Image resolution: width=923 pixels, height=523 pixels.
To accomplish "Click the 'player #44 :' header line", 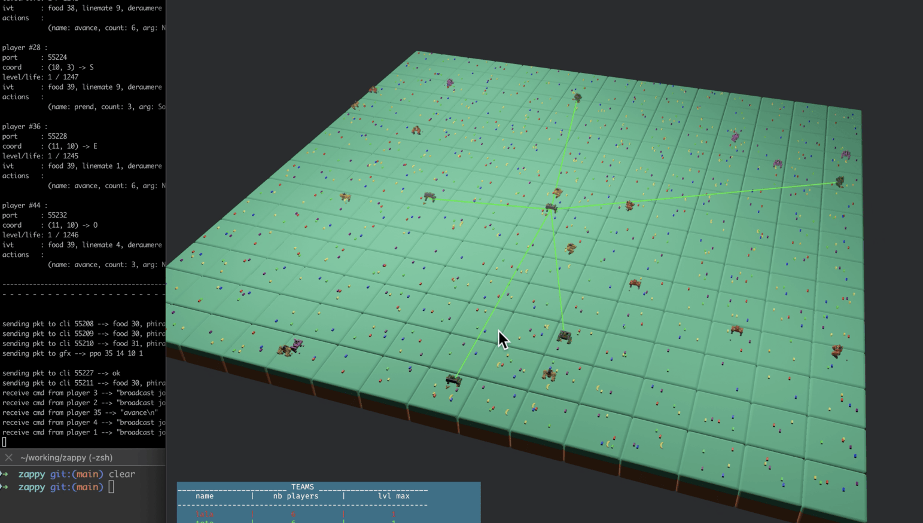I will (x=25, y=205).
